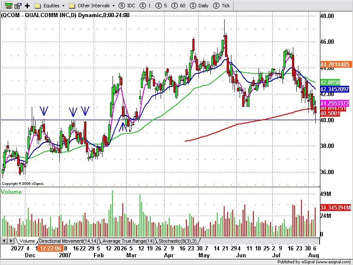Click the magenta 41.2553372 moving average label
Image resolution: width=353 pixels, height=265 pixels.
(334, 103)
